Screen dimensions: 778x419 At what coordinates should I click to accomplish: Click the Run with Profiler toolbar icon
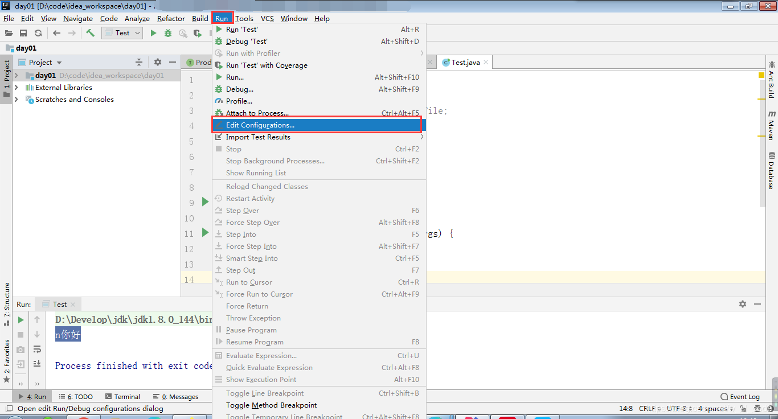click(183, 33)
